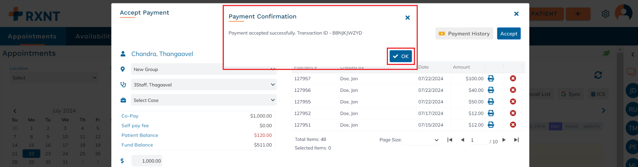638x167 pixels.
Task: Print receipt for payment 127957
Action: [491, 78]
